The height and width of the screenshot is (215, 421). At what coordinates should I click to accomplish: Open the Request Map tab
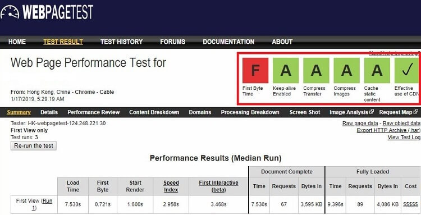click(396, 112)
